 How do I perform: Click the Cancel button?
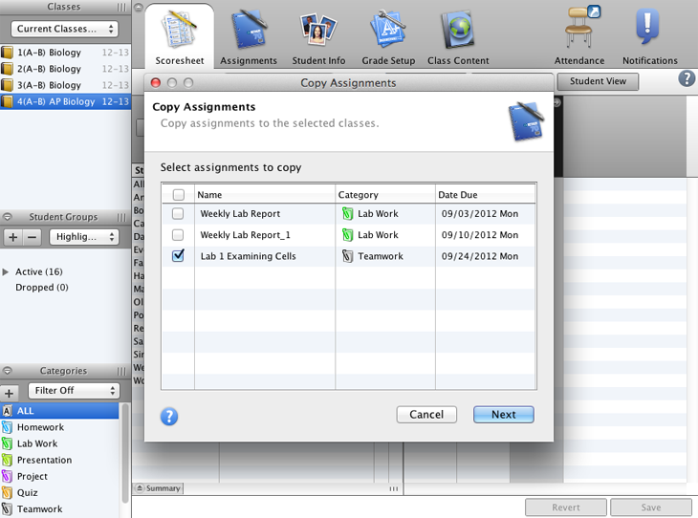click(x=426, y=415)
